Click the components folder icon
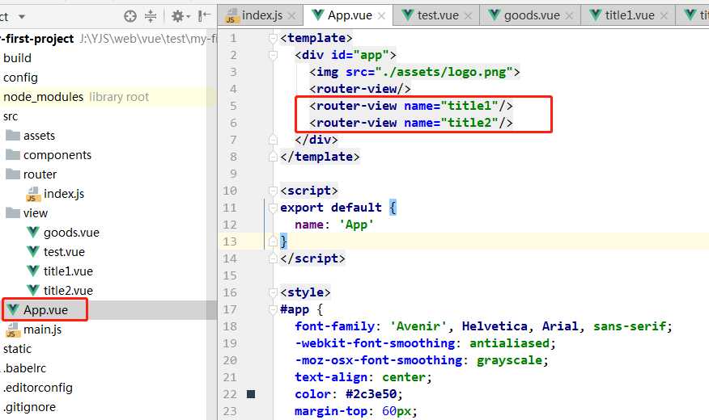The width and height of the screenshot is (709, 420). click(13, 155)
